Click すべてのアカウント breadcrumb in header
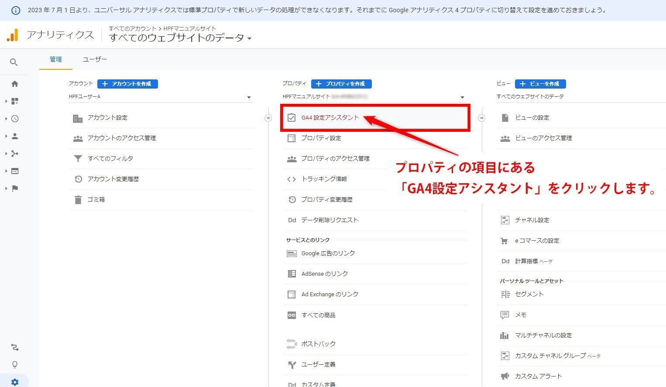Viewport: 666px width, 387px height. [132, 29]
